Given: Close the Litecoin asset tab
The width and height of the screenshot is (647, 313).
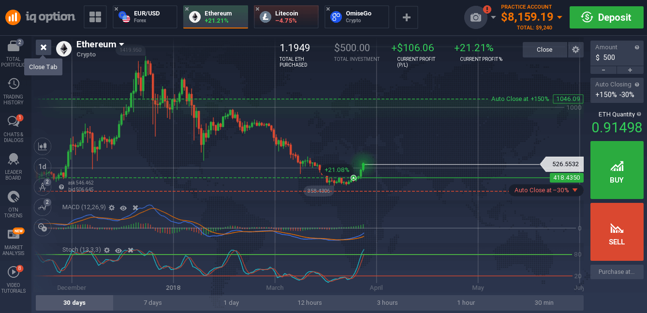Looking at the screenshot, I should [x=257, y=9].
